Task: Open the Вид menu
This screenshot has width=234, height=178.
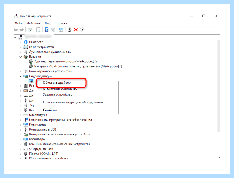Action: (x=48, y=23)
